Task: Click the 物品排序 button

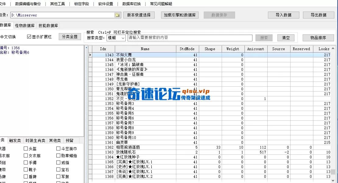Action: click(318, 38)
